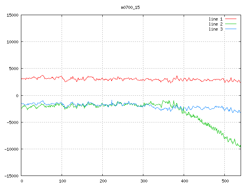This screenshot has width=248, height=186.
Task: Click the green line 2 legend sample
Action: (x=231, y=24)
